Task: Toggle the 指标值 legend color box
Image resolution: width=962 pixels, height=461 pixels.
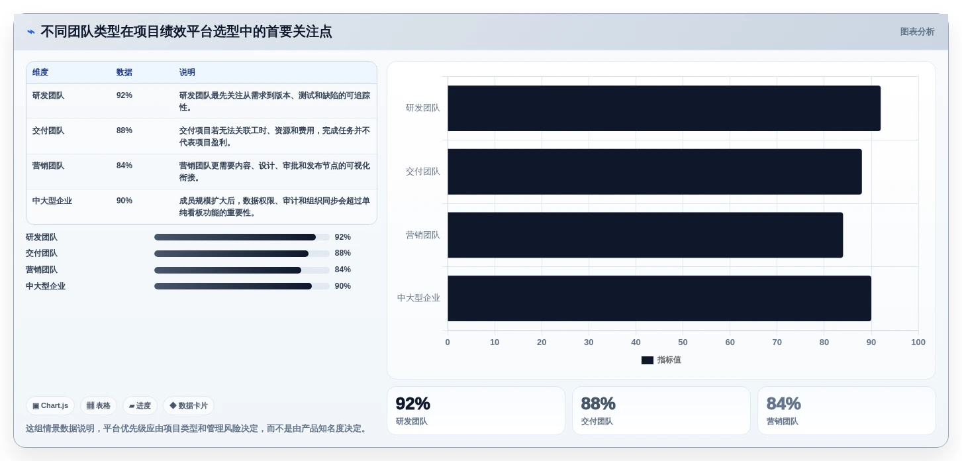Action: [x=648, y=360]
